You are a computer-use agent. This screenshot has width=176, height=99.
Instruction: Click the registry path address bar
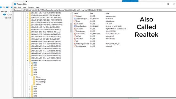(95, 10)
